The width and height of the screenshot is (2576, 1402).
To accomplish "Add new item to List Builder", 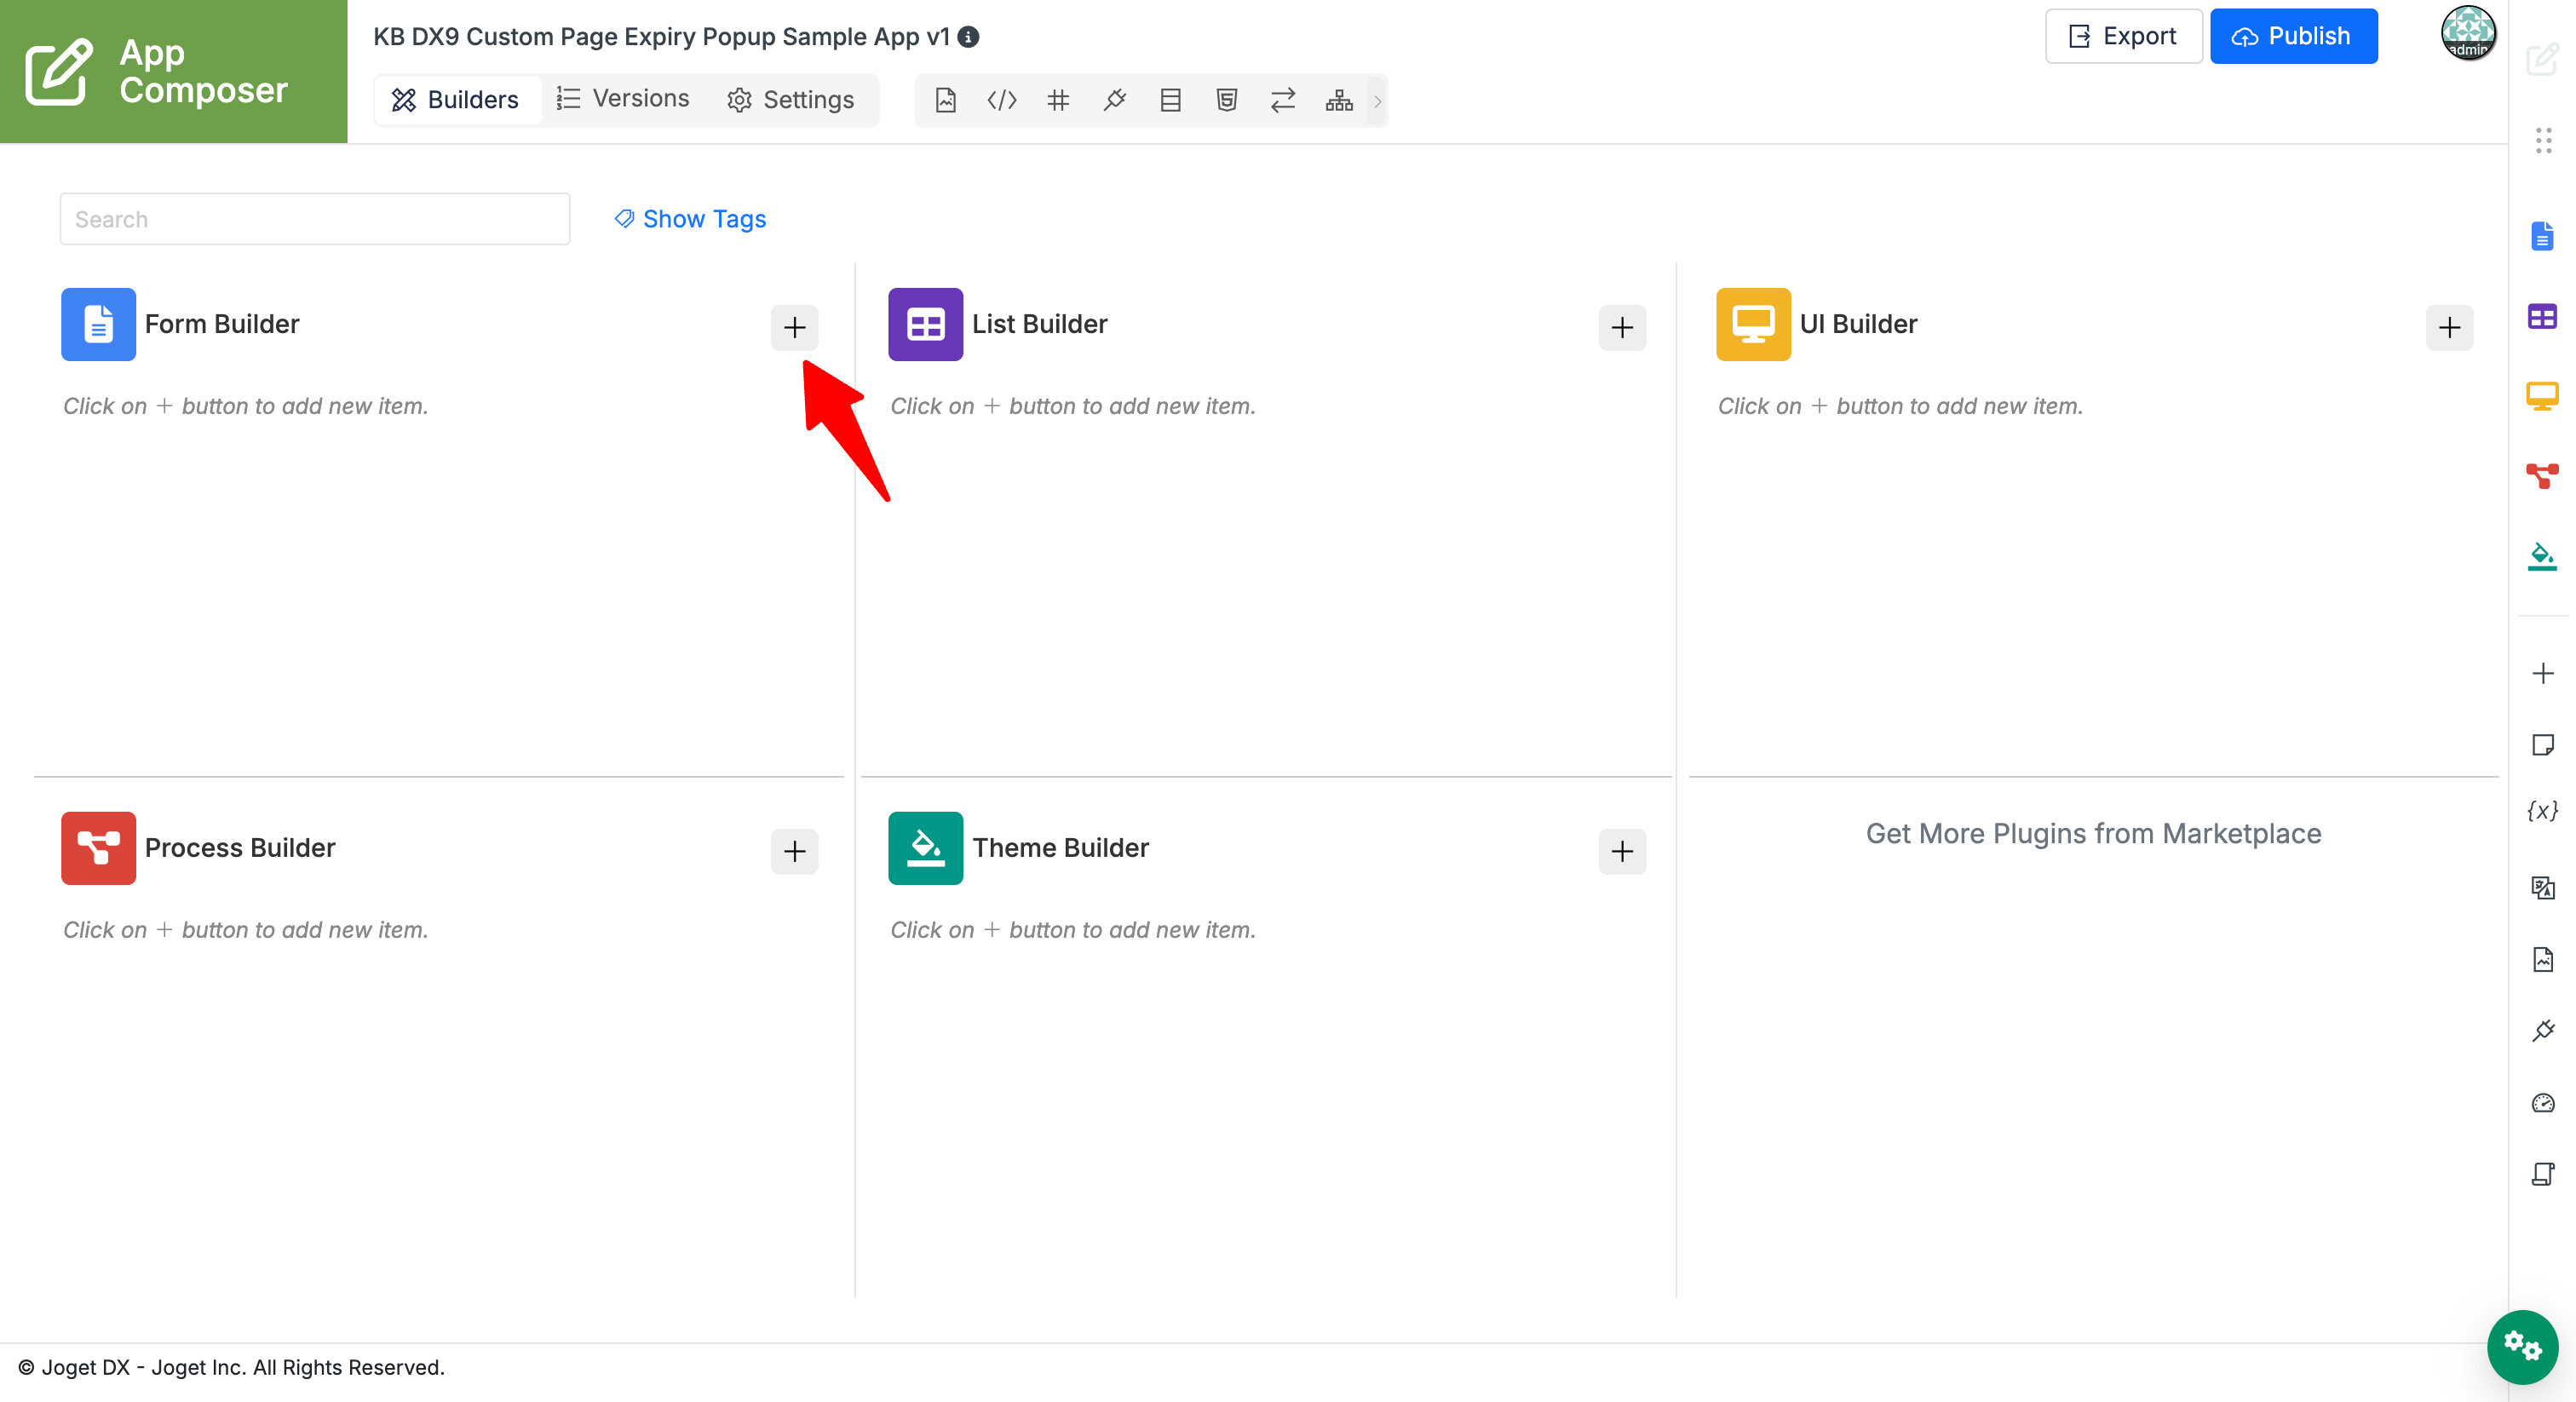I will click(1622, 327).
